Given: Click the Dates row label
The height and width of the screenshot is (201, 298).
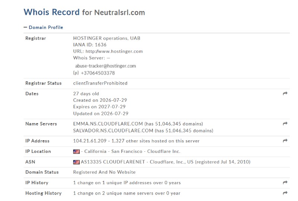Looking at the screenshot, I should click(x=32, y=94).
